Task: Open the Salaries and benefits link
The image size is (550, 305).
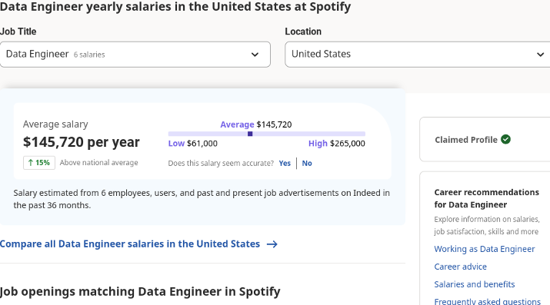Action: [475, 284]
